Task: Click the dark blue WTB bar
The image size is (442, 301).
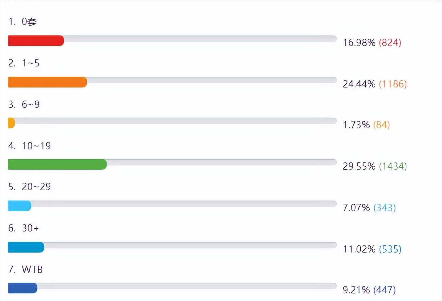Action: 22,288
